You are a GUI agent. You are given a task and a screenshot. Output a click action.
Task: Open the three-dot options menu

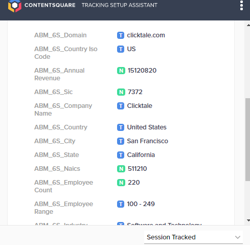point(241,6)
